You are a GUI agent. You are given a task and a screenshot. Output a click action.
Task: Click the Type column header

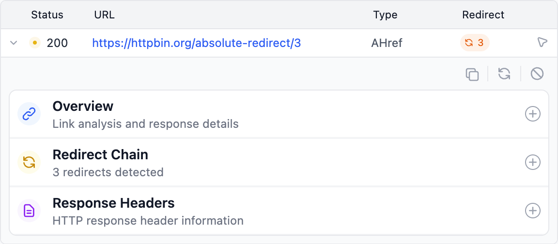pos(385,15)
